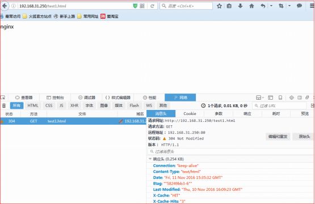Open the 爱淘宝 bookmark
Screen dimensions: 315x204
[110, 16]
